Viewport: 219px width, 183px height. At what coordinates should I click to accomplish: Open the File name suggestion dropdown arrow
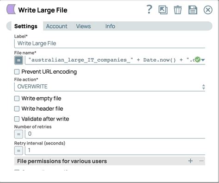203,60
